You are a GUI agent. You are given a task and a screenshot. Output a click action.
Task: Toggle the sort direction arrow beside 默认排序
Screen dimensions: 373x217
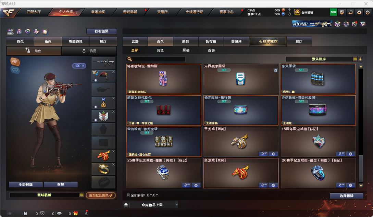[x=360, y=59]
